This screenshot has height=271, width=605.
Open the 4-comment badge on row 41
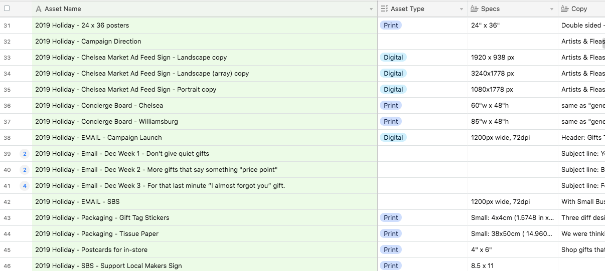25,186
